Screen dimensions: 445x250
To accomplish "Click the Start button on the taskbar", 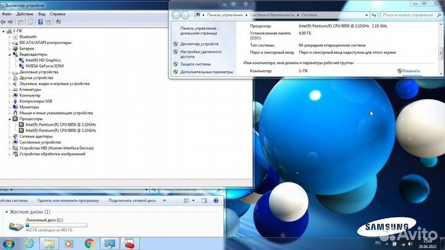I will 9,243.
